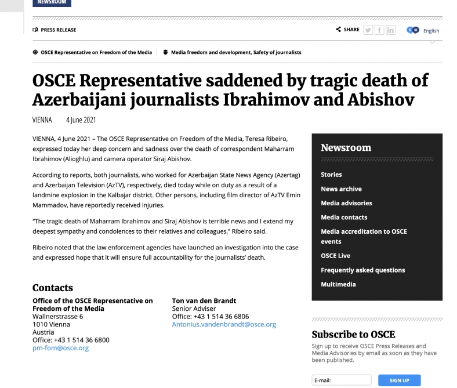Click the article headline
The image size is (457, 388).
point(230,90)
